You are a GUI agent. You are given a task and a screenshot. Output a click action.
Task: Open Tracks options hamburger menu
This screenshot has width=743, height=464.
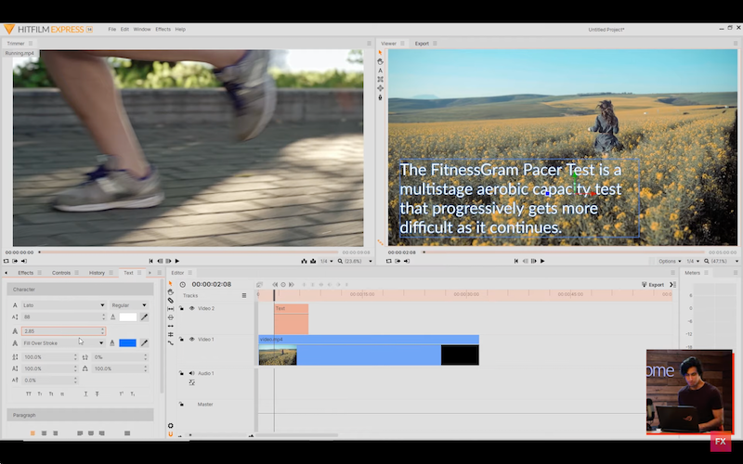[x=244, y=295]
